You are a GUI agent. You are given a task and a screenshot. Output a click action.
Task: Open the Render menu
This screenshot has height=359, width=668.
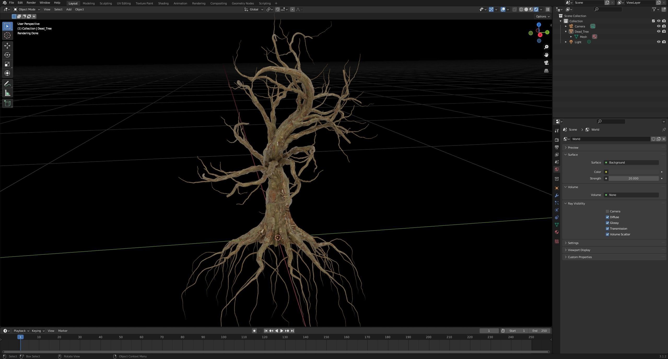click(31, 3)
